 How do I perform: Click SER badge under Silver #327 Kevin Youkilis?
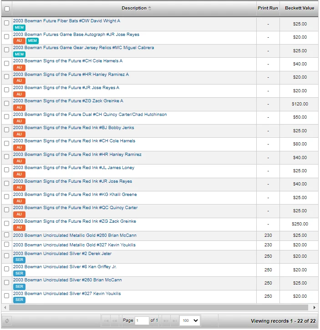pos(19,300)
